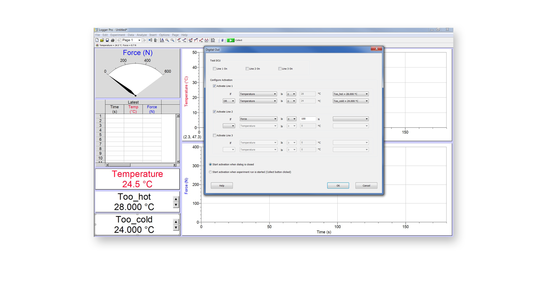Select the Examine tool (x=) icon
This screenshot has height=301, width=536.
(179, 40)
